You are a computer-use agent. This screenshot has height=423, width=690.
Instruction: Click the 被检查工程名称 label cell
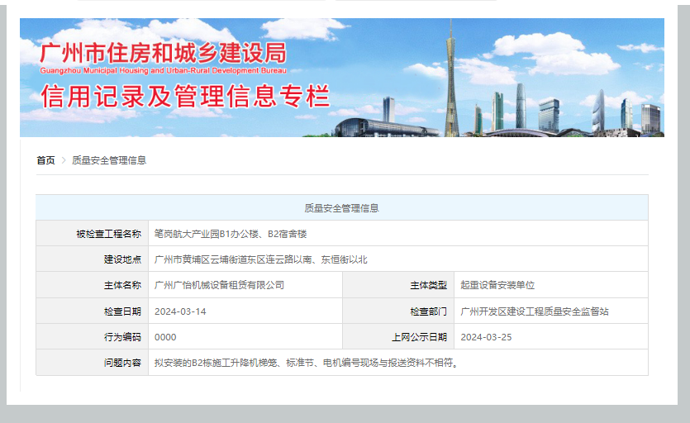(108, 234)
